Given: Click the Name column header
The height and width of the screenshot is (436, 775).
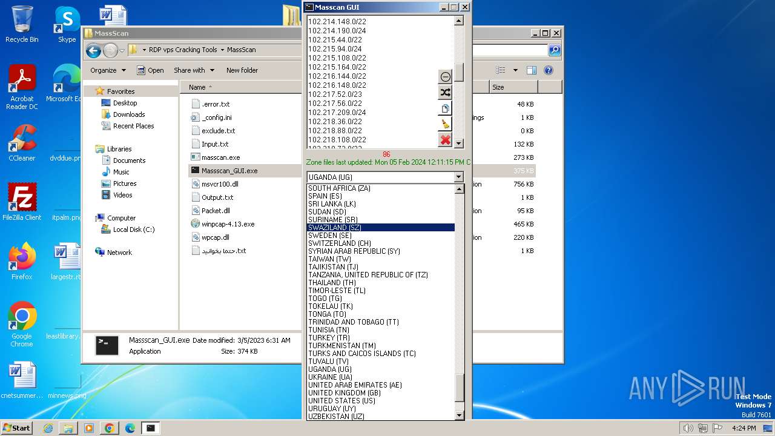Looking at the screenshot, I should click(x=197, y=87).
